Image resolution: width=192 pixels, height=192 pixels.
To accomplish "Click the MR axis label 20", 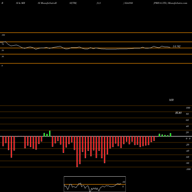I will (x=187, y=132).
